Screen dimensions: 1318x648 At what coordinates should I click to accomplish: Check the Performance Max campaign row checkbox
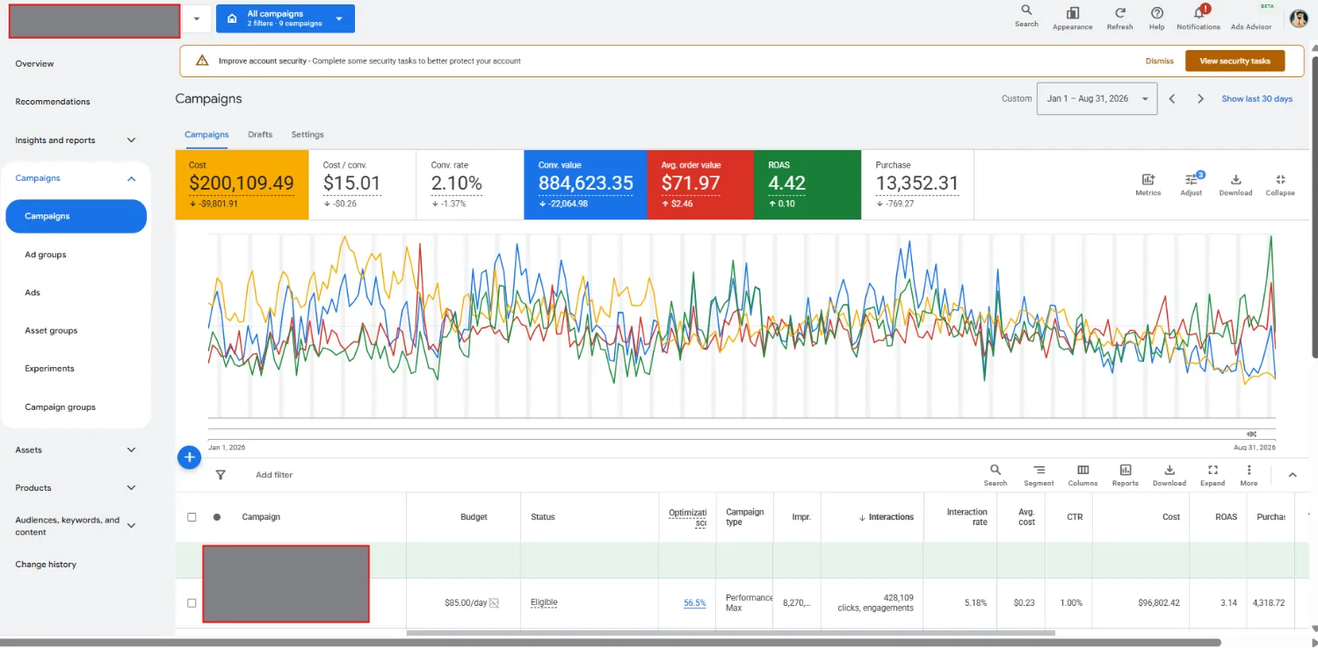tap(192, 603)
